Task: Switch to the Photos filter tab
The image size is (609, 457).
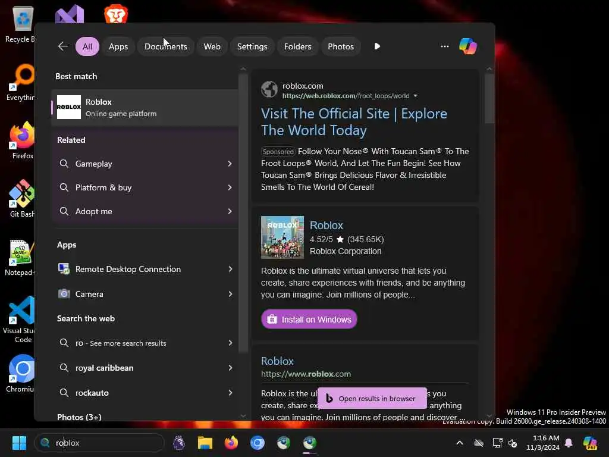Action: tap(341, 46)
